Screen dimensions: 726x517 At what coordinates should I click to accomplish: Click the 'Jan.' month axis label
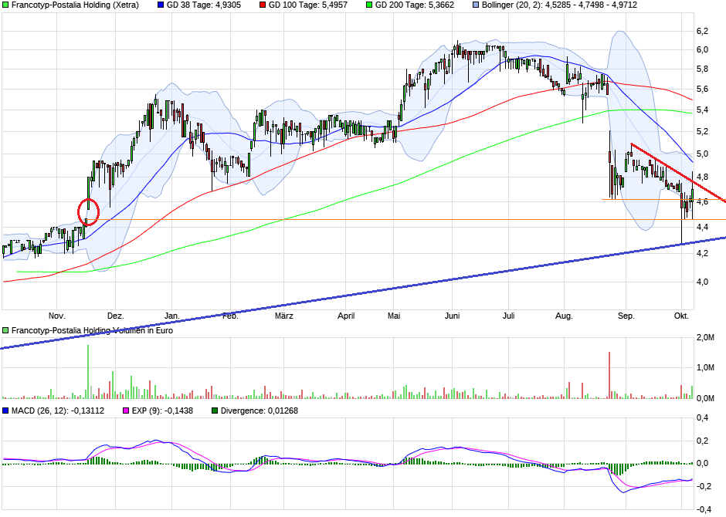point(171,316)
